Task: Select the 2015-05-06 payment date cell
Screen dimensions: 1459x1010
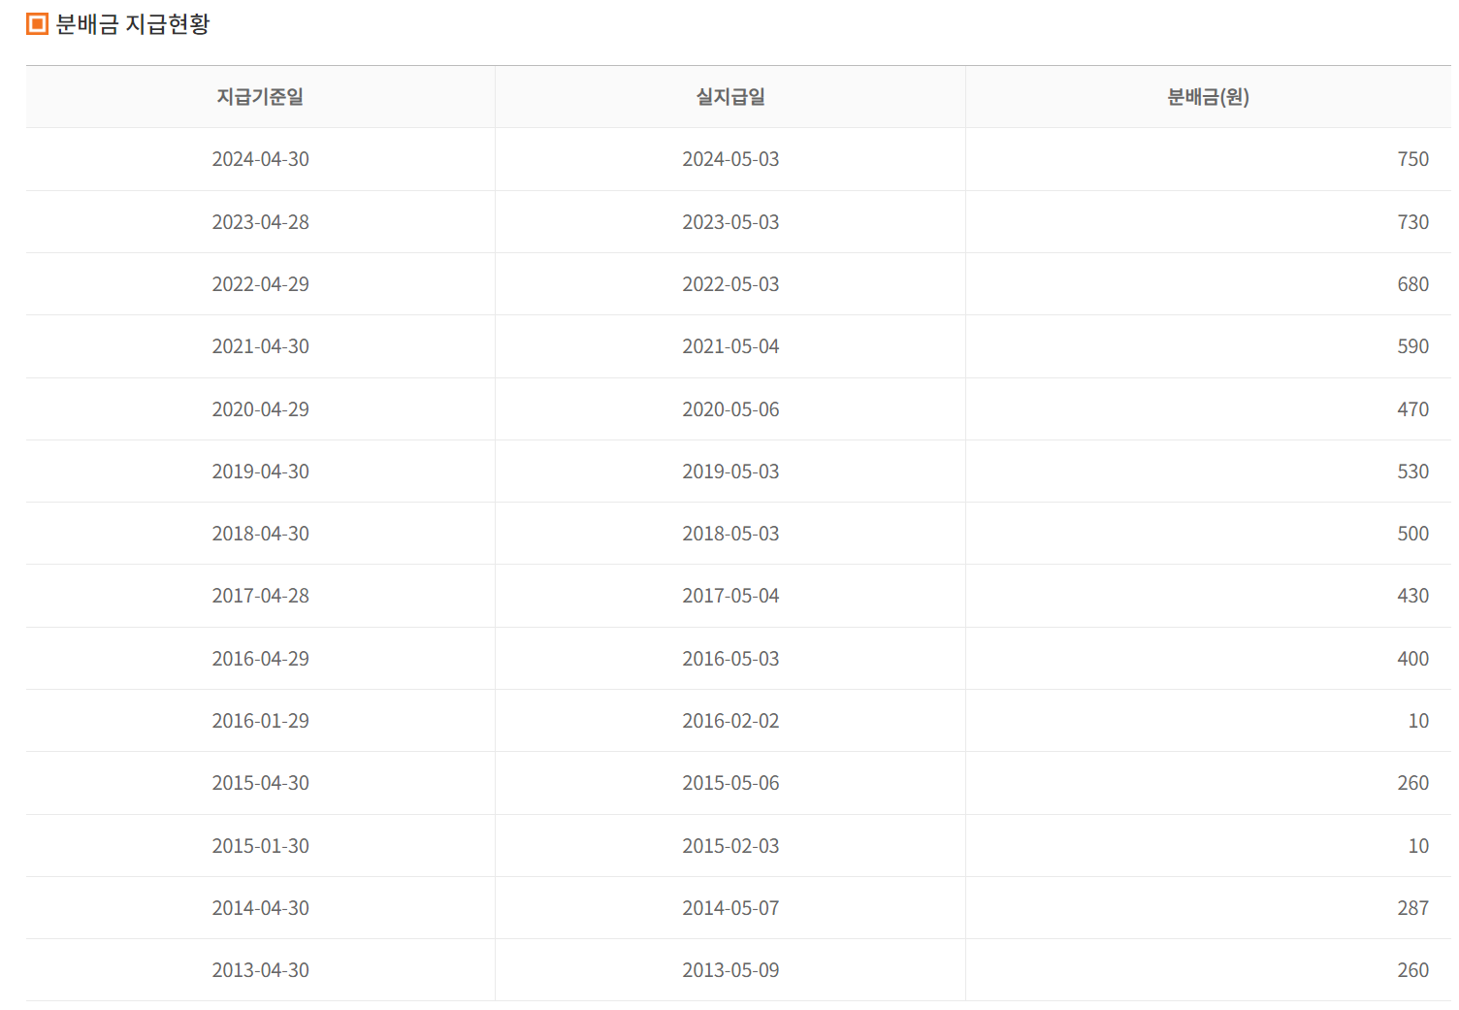Action: pyautogui.click(x=730, y=783)
